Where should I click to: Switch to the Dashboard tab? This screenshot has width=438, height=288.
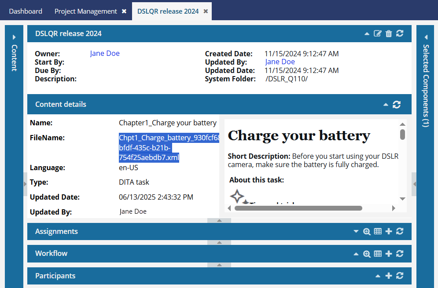26,11
